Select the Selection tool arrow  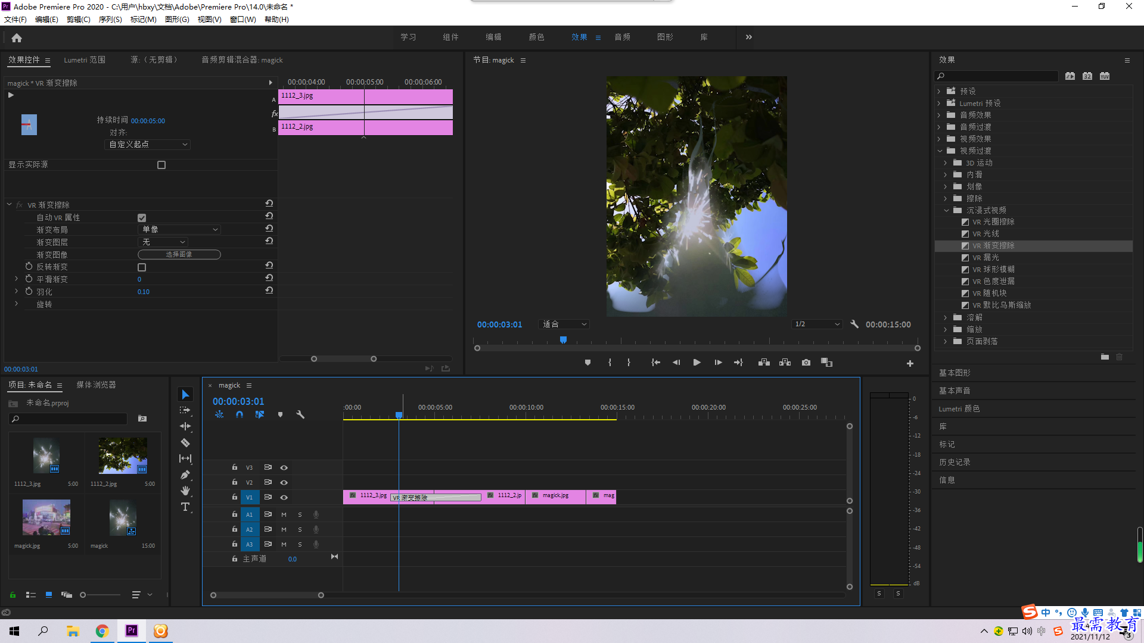point(185,395)
